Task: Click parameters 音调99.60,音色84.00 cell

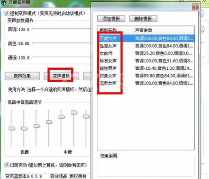Action: (x=164, y=76)
